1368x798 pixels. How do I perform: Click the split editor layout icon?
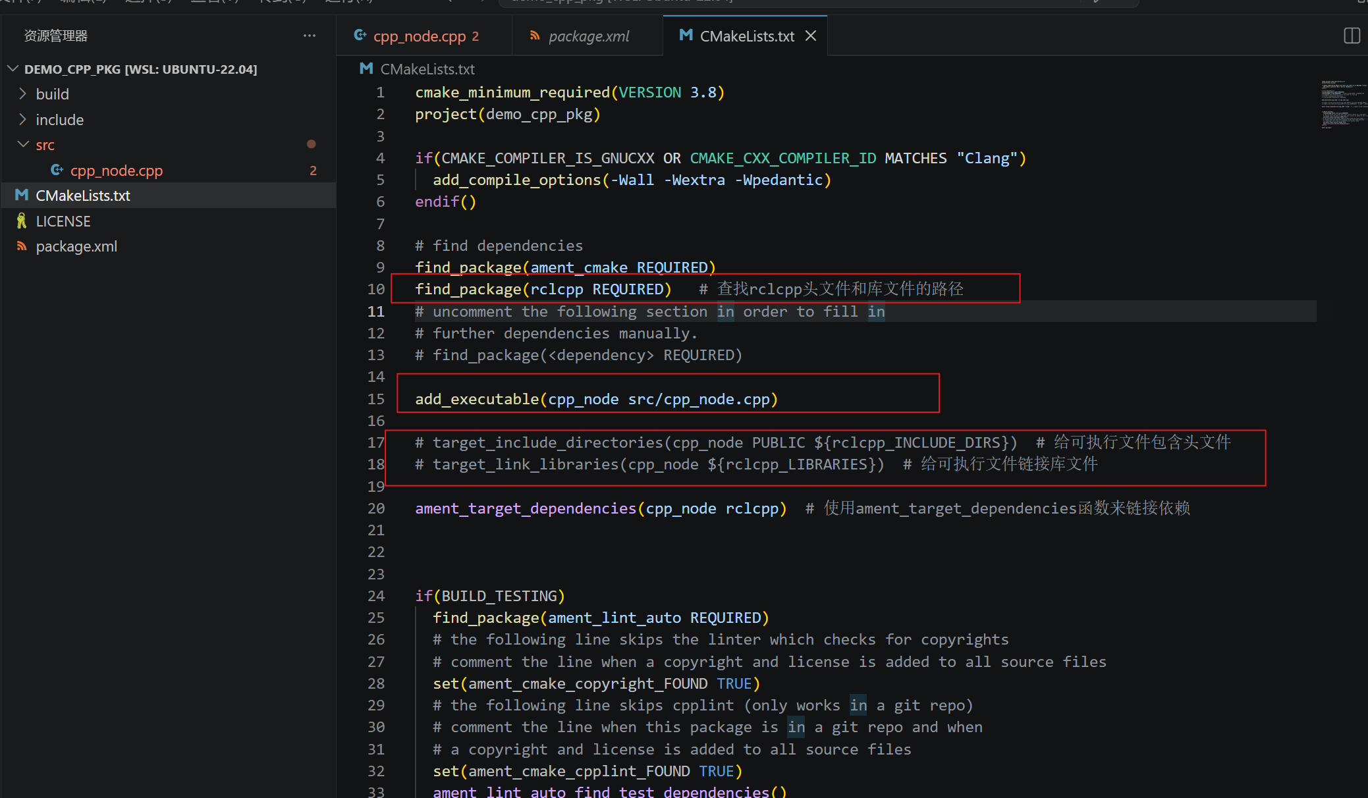[1352, 36]
